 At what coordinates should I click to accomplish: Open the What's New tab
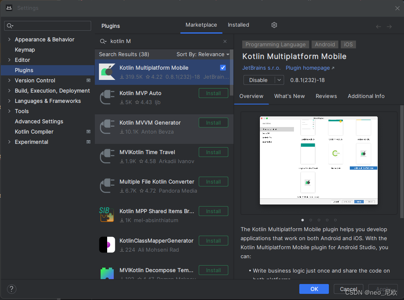[x=289, y=96]
